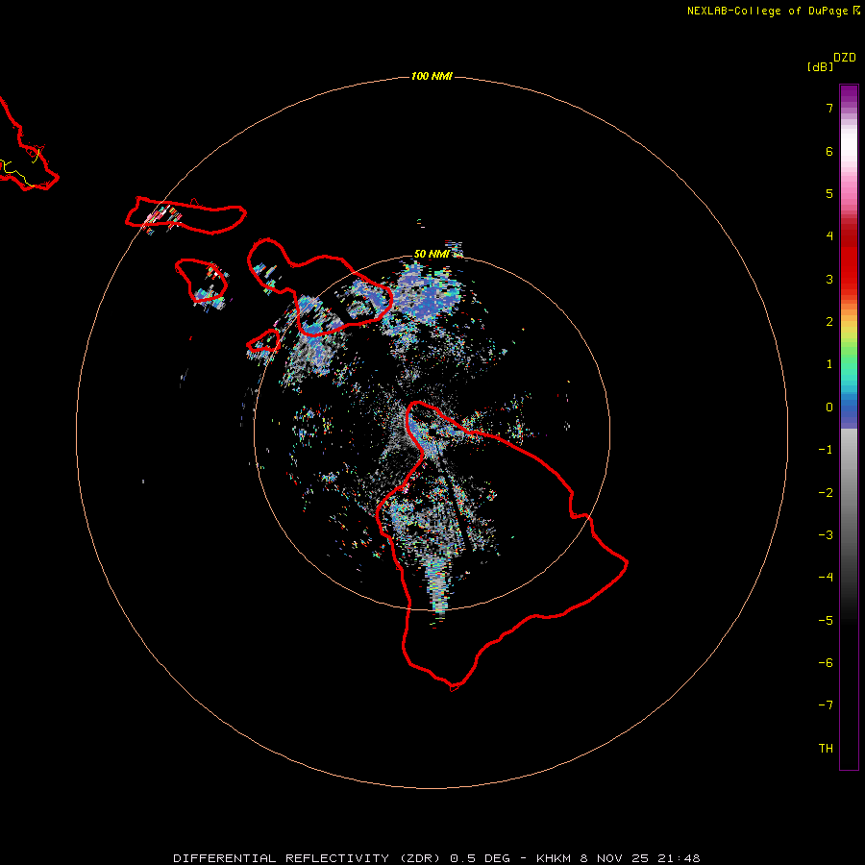
Task: Click the -3 value on the scale
Action: (826, 535)
